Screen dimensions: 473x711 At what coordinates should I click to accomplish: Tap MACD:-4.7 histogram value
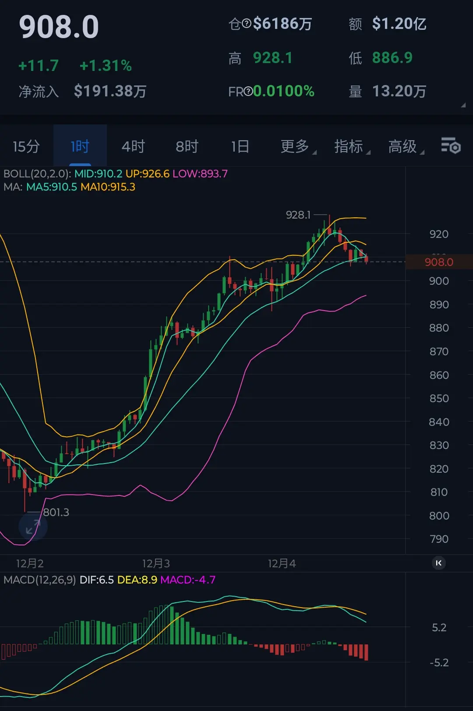(188, 580)
